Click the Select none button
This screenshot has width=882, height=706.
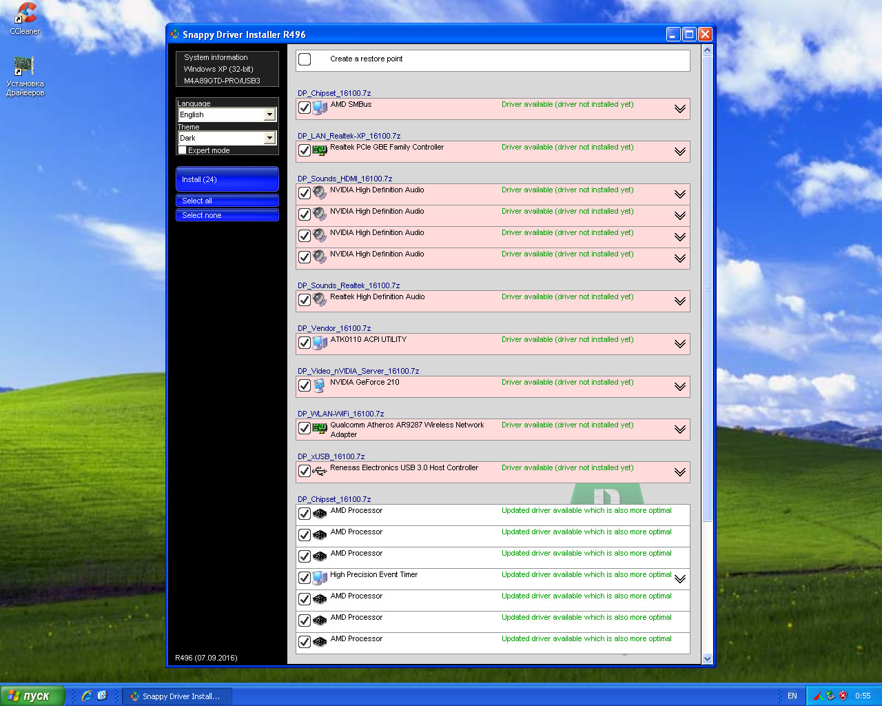click(227, 215)
